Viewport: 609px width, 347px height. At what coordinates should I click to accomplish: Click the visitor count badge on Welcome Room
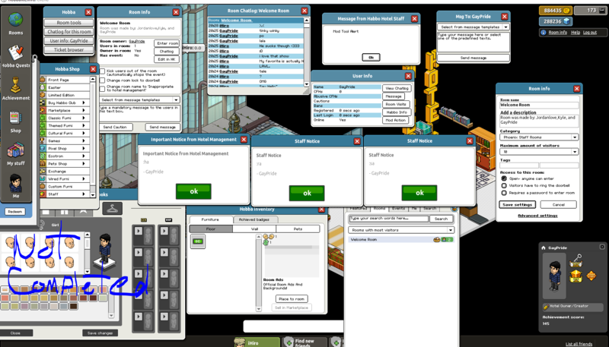[447, 240]
